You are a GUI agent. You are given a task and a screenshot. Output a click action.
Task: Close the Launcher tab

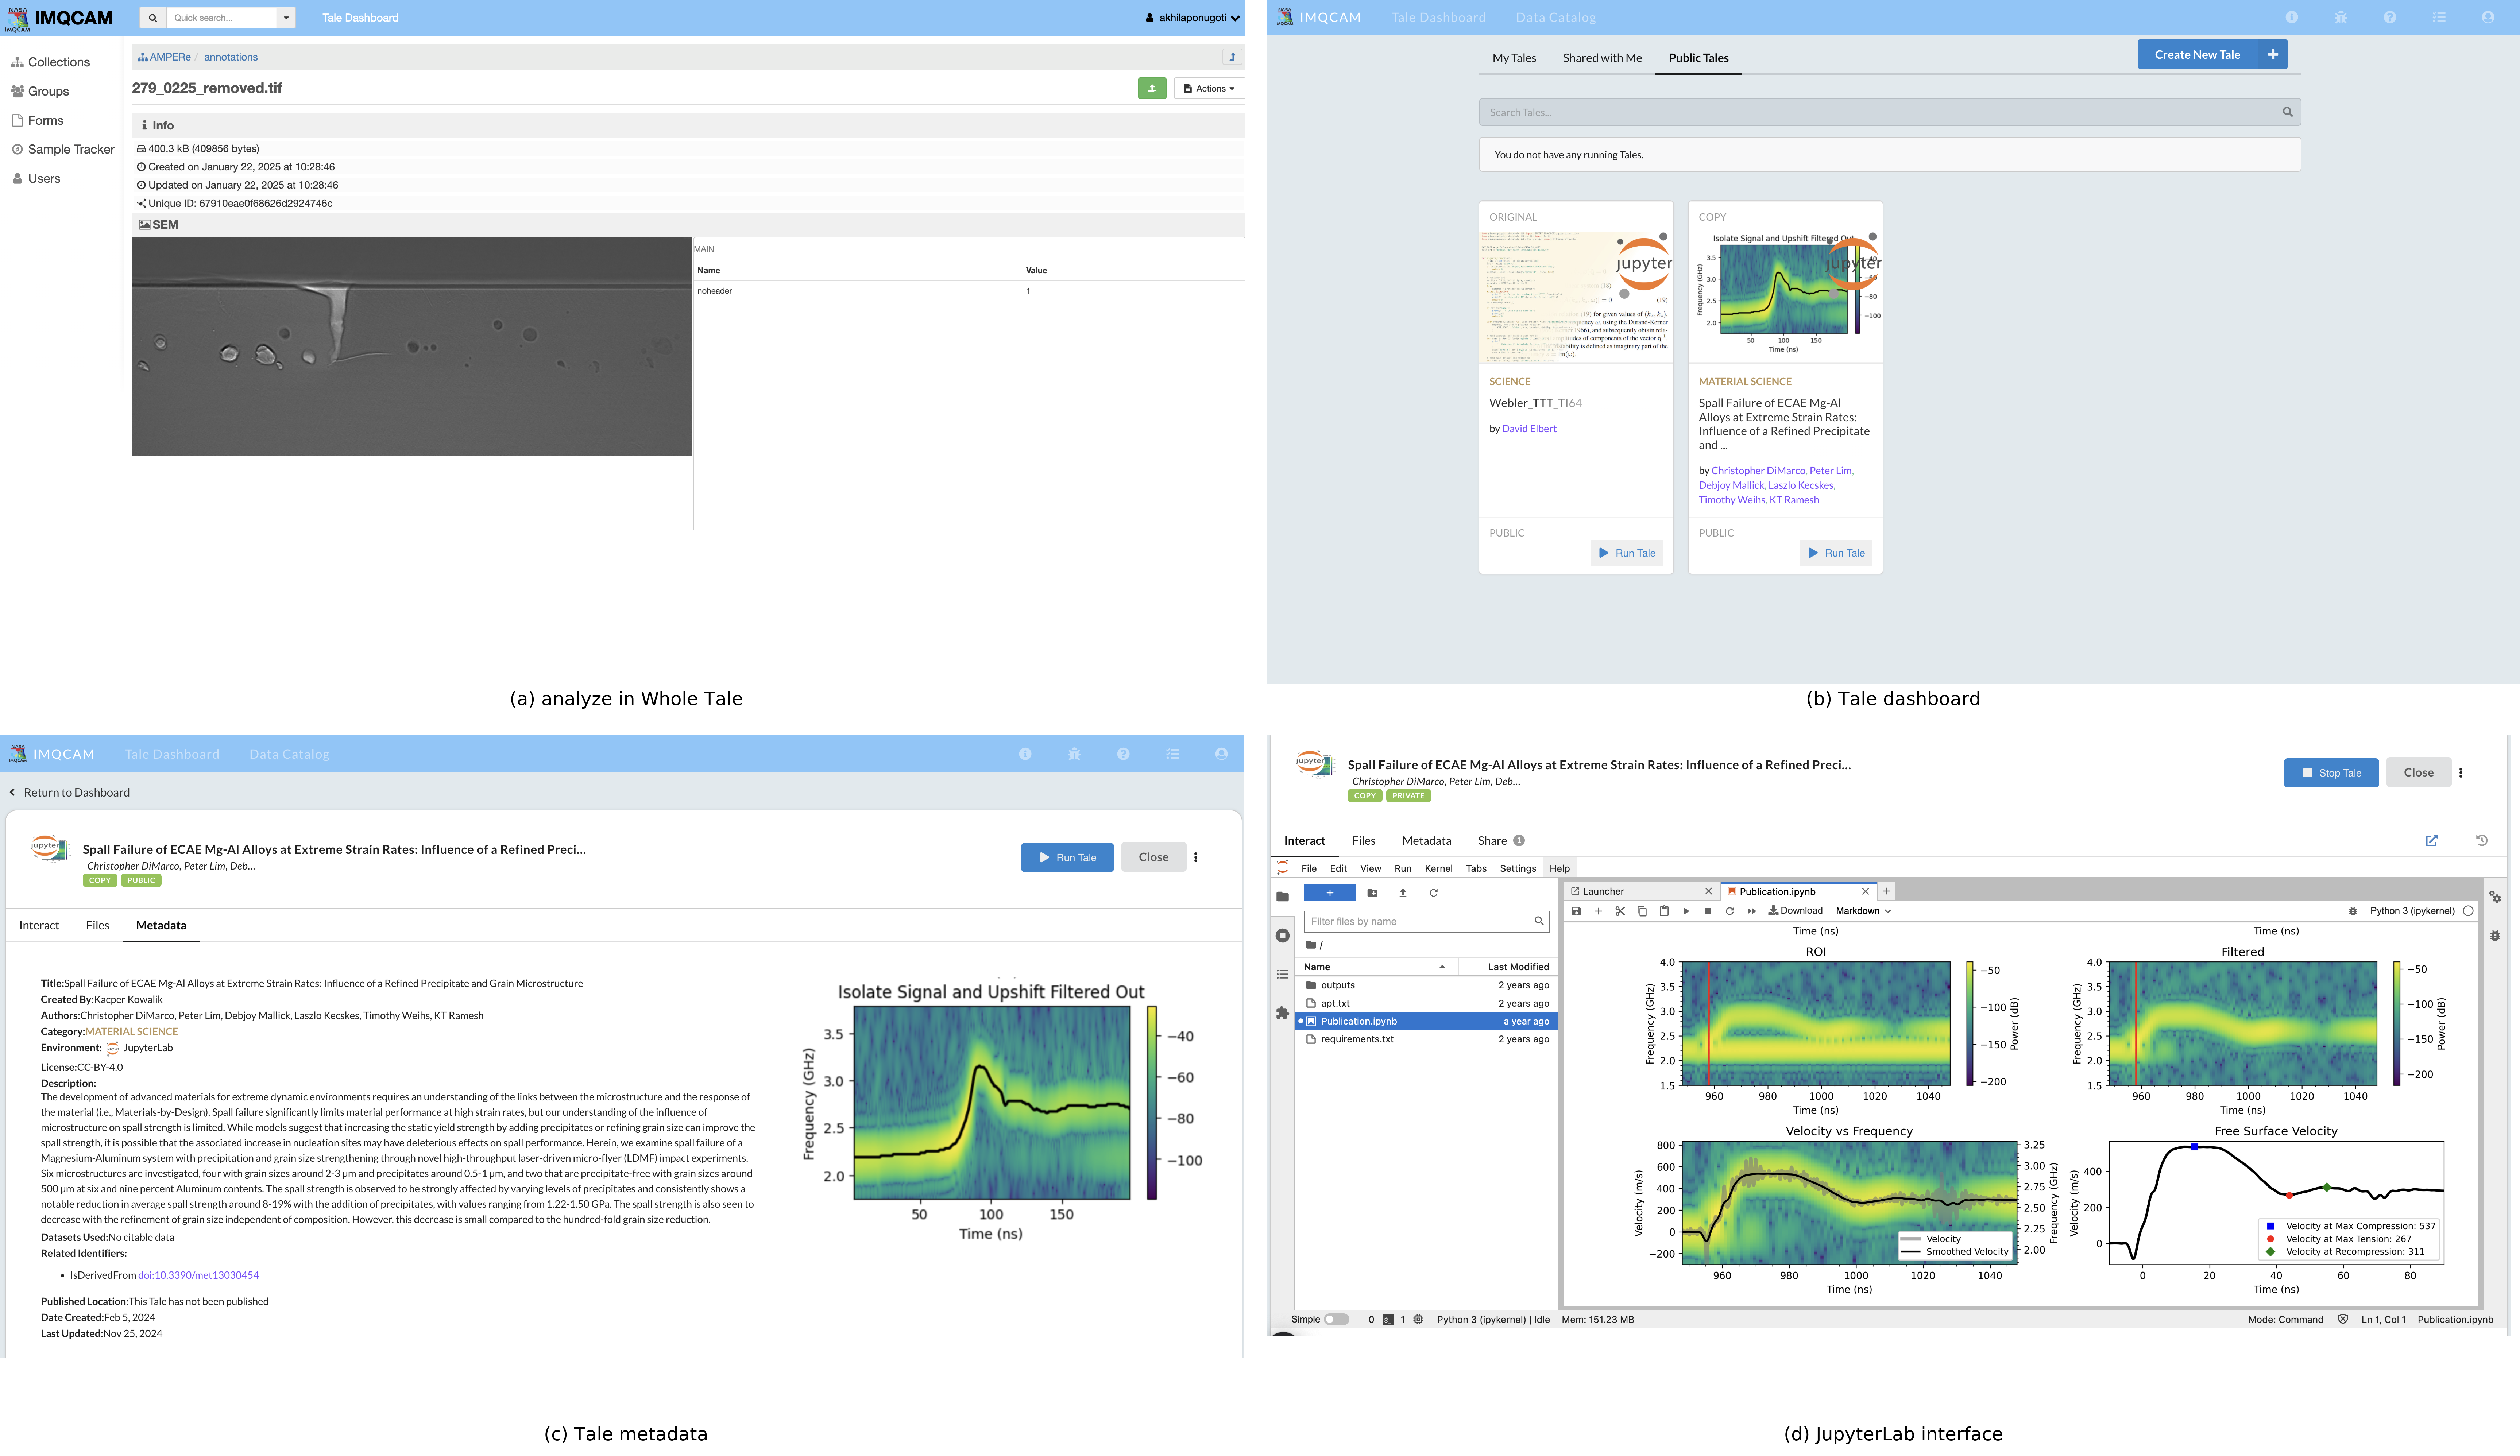click(x=1708, y=891)
